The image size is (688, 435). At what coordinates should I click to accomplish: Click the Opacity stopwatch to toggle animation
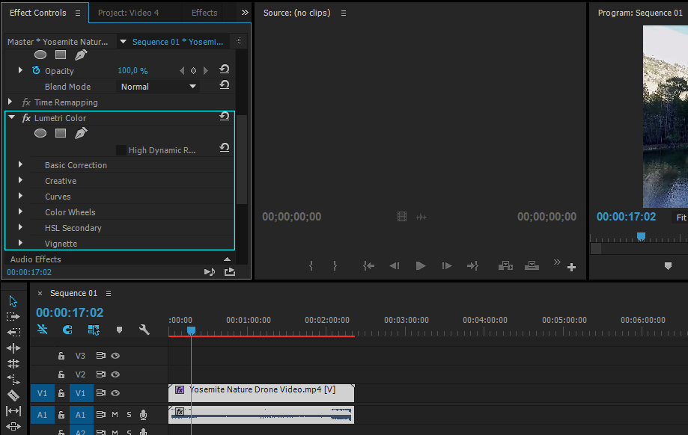point(35,70)
